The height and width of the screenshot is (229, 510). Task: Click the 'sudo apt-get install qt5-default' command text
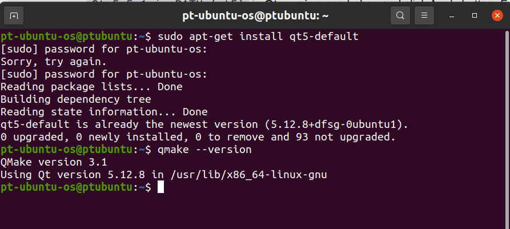258,37
